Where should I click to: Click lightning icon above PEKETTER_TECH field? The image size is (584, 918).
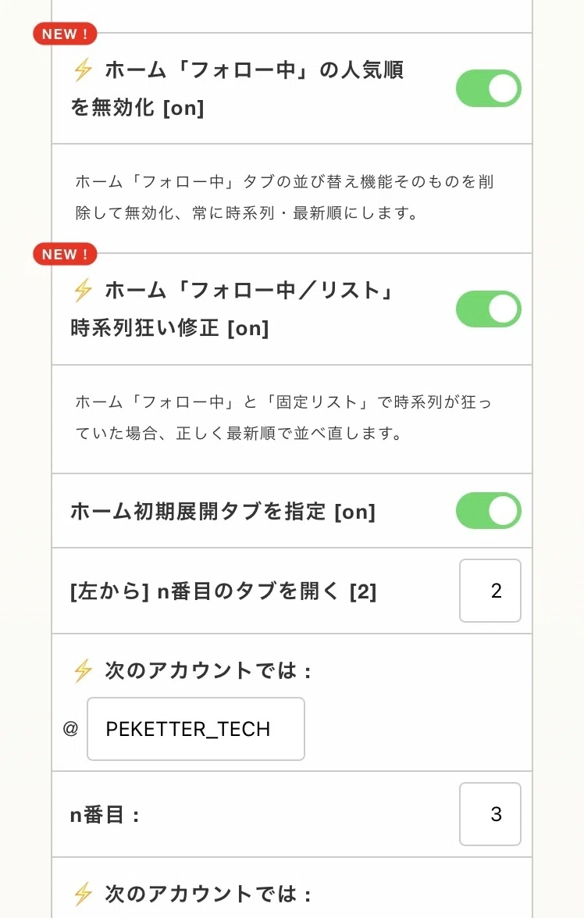click(83, 671)
